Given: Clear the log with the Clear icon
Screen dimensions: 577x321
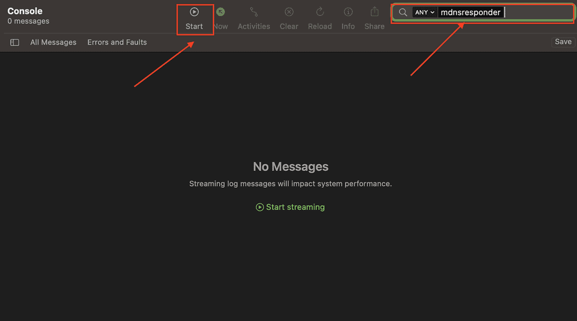Looking at the screenshot, I should click(289, 12).
